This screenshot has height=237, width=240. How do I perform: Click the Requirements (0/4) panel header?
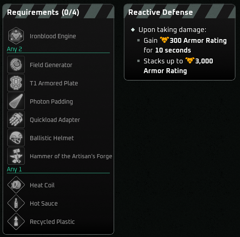point(43,12)
